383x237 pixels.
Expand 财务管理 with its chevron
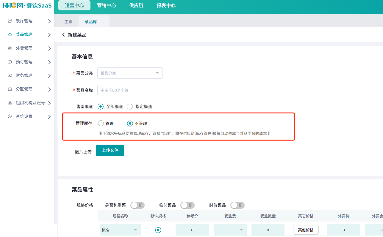(x=49, y=76)
